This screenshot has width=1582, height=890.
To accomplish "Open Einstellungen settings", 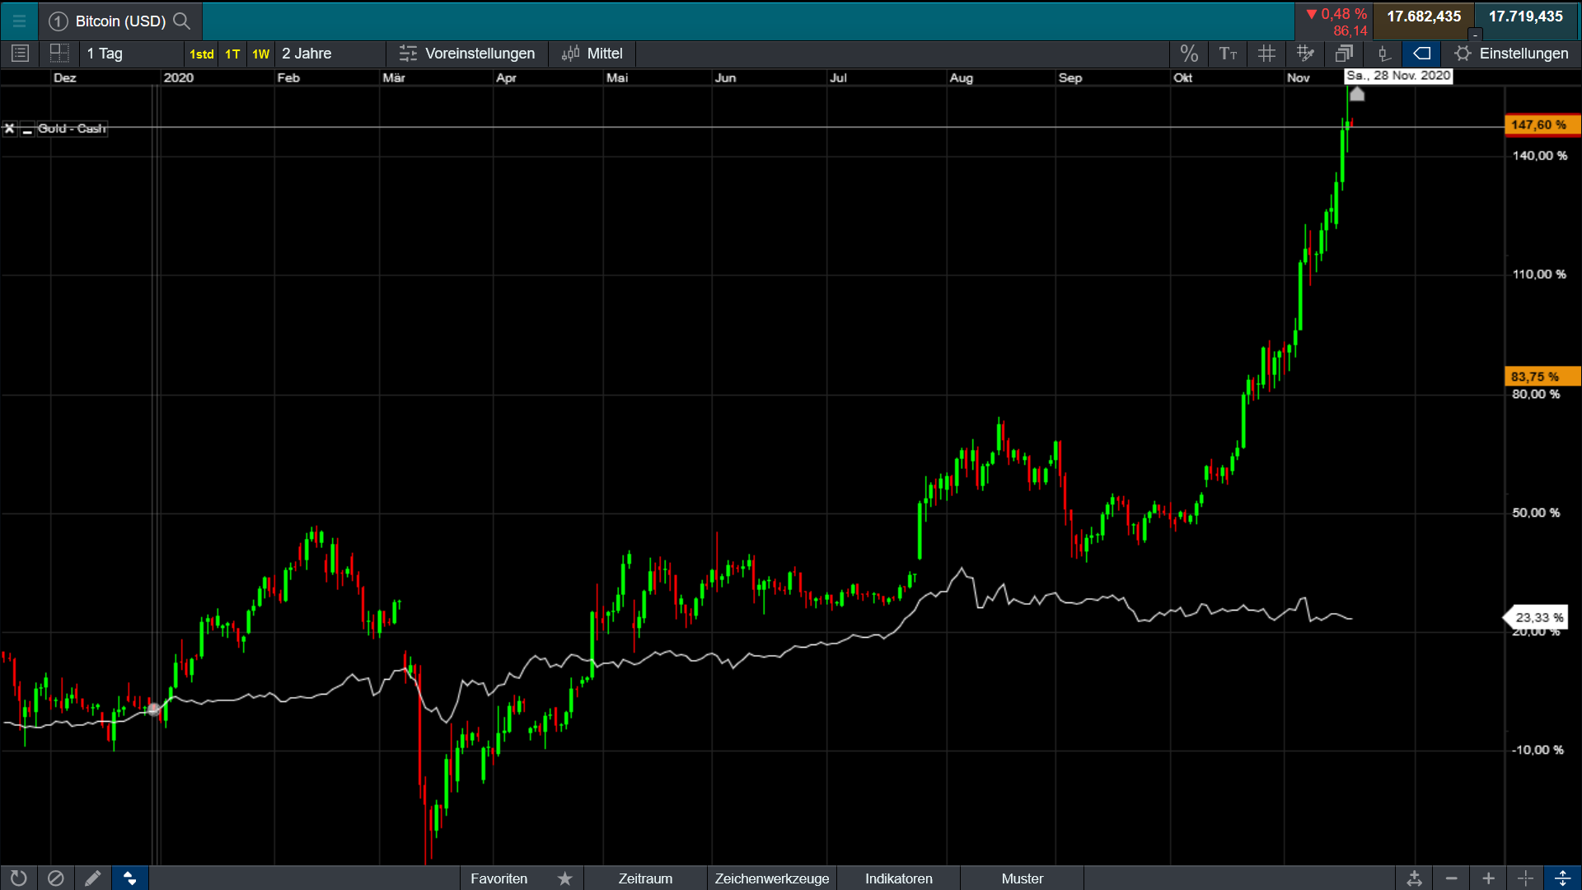I will [1512, 54].
